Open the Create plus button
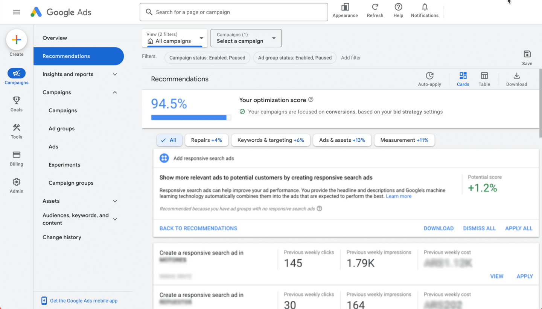 17,40
